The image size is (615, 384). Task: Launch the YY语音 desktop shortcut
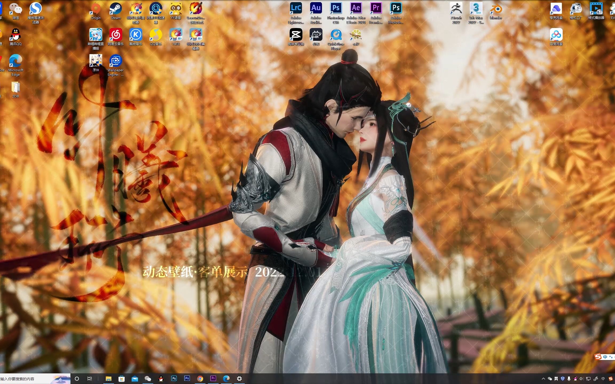coord(176,11)
